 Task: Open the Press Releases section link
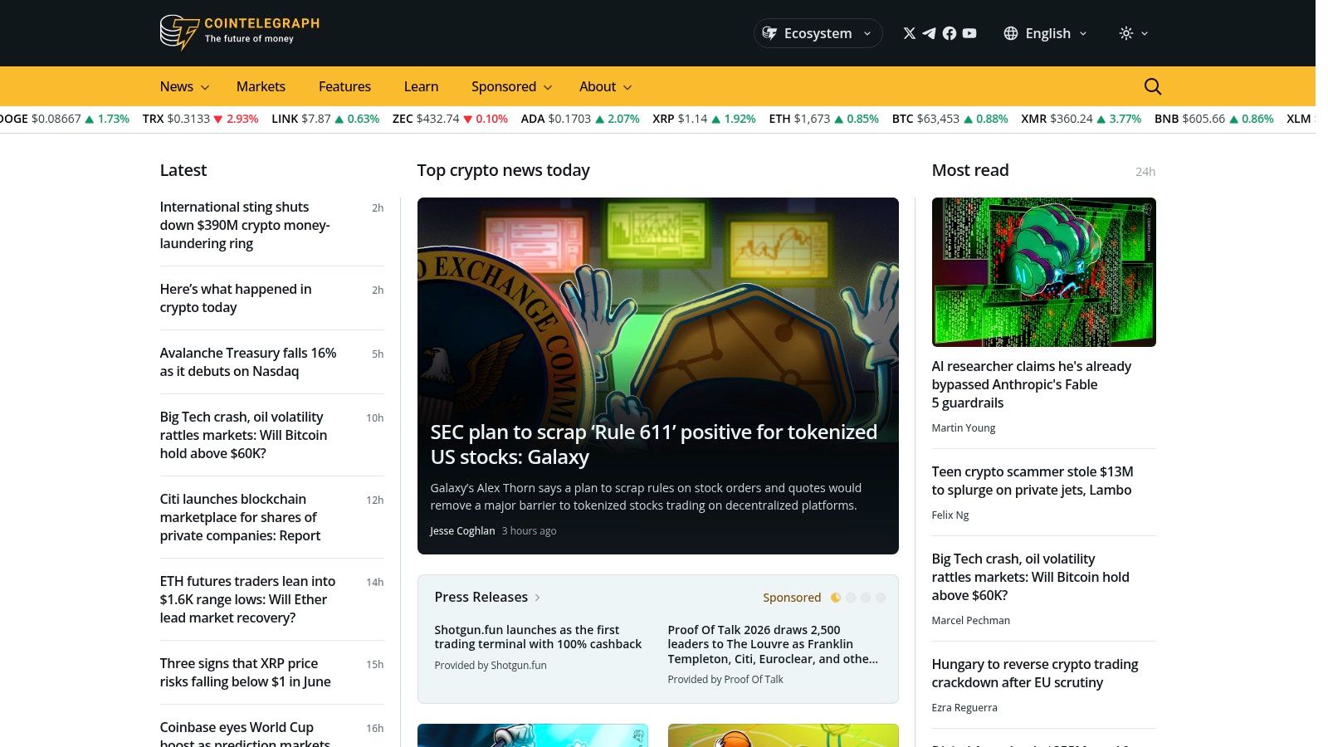[x=487, y=597]
